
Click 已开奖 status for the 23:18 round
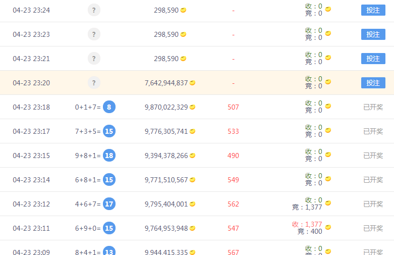click(x=373, y=107)
